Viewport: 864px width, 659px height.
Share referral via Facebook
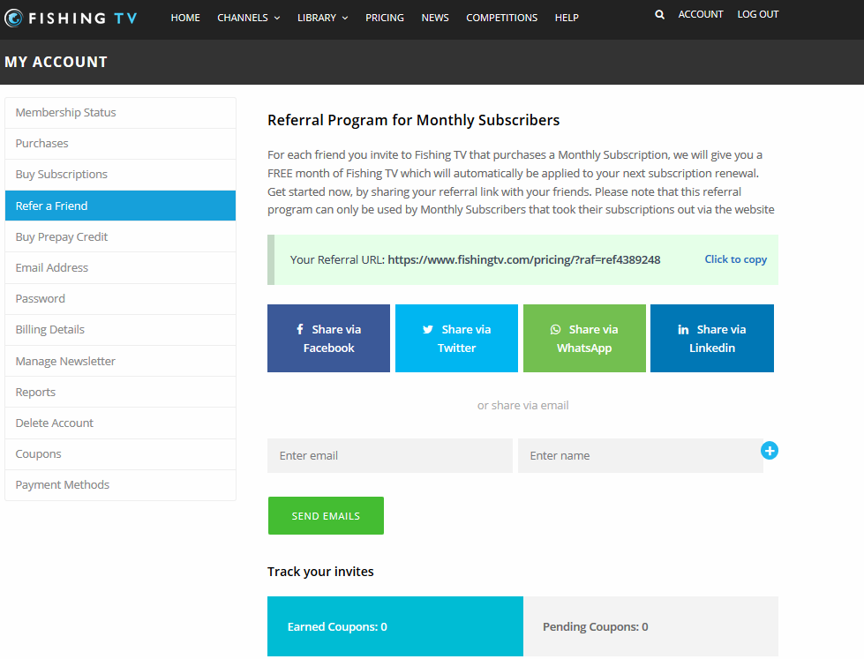[x=328, y=338]
